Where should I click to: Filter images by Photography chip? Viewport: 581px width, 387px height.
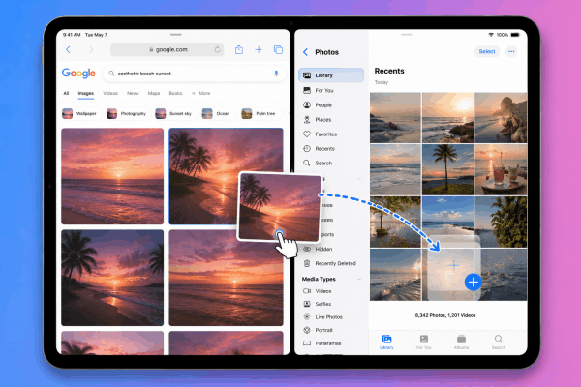pos(127,114)
